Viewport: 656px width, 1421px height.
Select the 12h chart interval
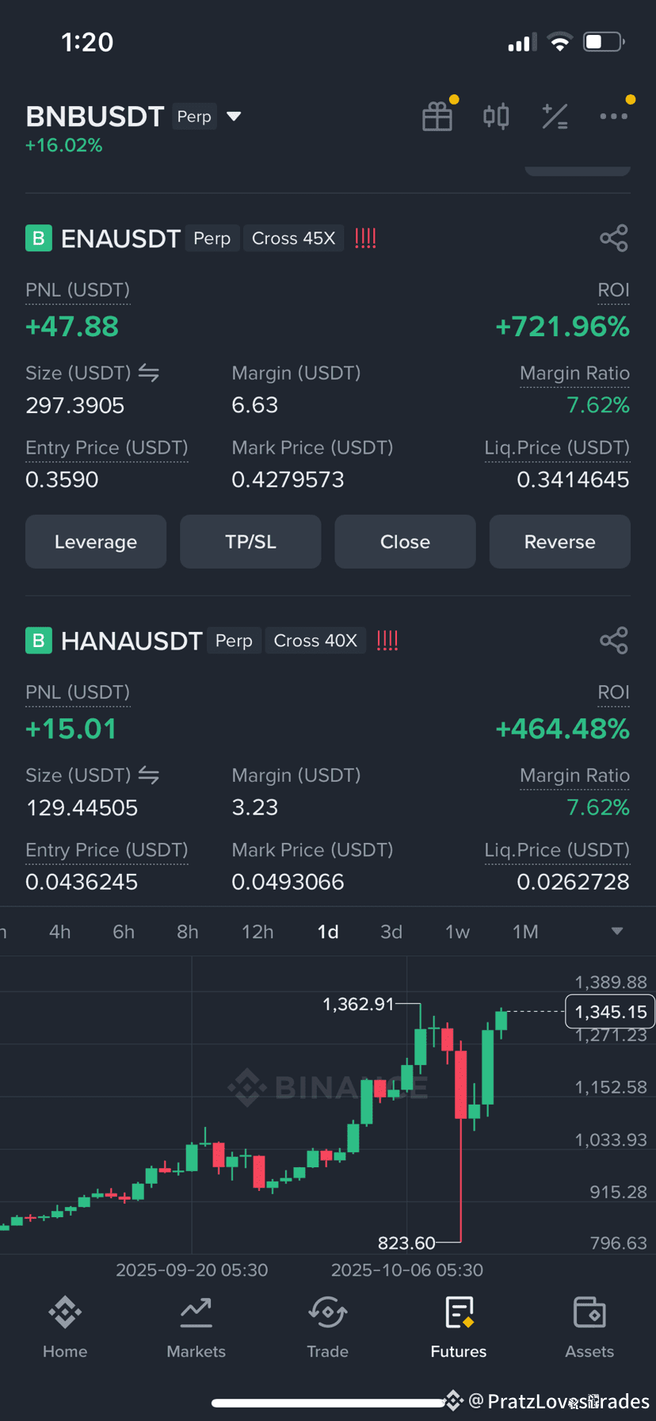pos(257,932)
